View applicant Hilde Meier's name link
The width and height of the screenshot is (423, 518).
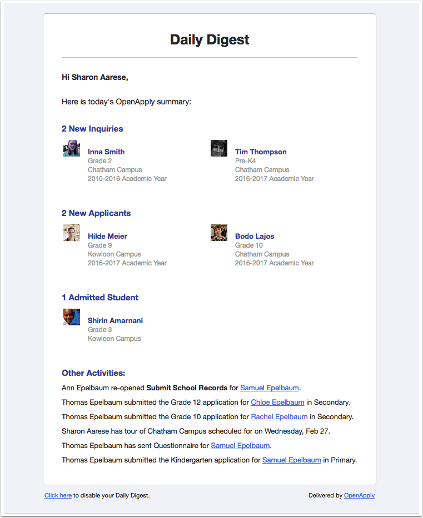[107, 236]
